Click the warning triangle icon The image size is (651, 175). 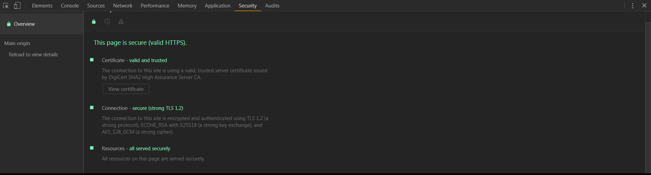click(x=121, y=22)
